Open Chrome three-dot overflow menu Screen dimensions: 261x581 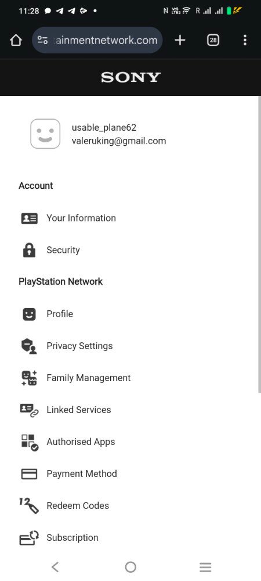pyautogui.click(x=245, y=40)
